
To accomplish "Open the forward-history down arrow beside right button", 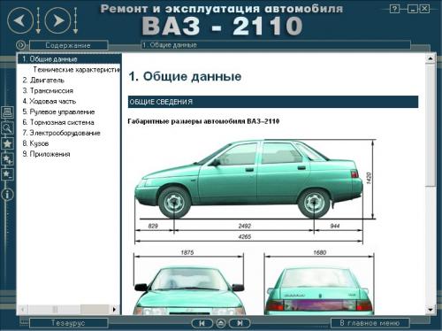I will click(x=75, y=20).
